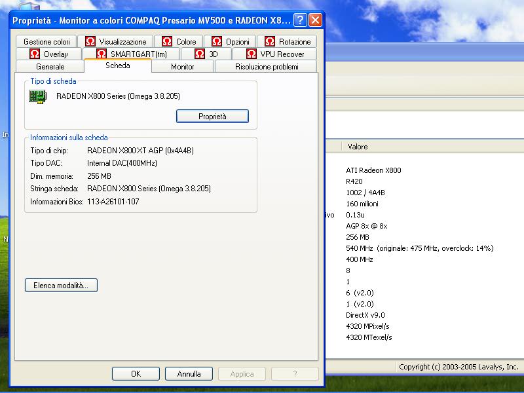Select the 3D tab
524x393 pixels.
tap(206, 54)
